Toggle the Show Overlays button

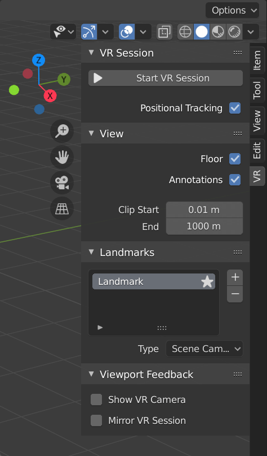pyautogui.click(x=127, y=32)
